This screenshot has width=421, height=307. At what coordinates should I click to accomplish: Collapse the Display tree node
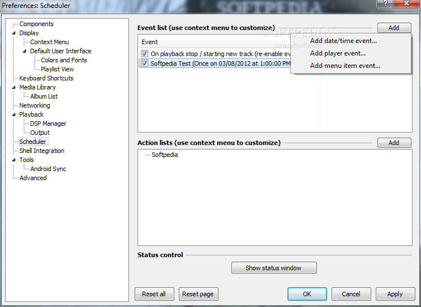(x=14, y=33)
